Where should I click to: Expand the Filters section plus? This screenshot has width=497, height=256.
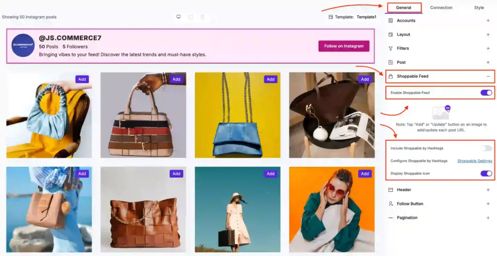pyautogui.click(x=488, y=49)
